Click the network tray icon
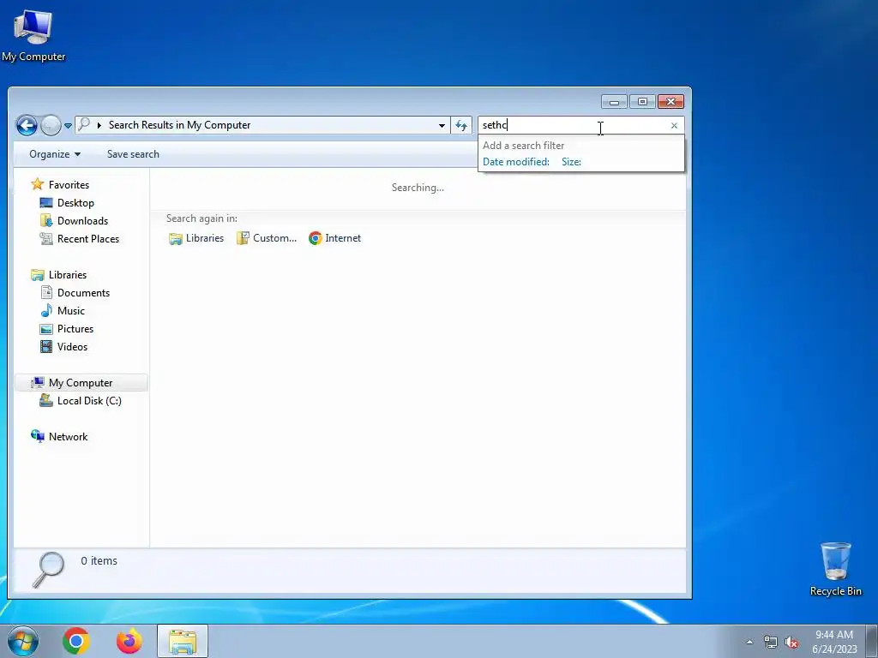 [771, 643]
